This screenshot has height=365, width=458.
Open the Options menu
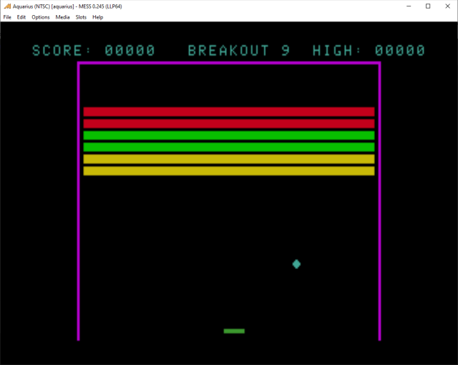[41, 17]
